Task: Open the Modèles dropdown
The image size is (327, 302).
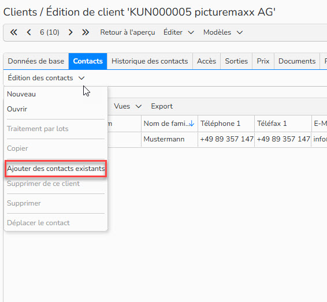Action: pos(223,32)
